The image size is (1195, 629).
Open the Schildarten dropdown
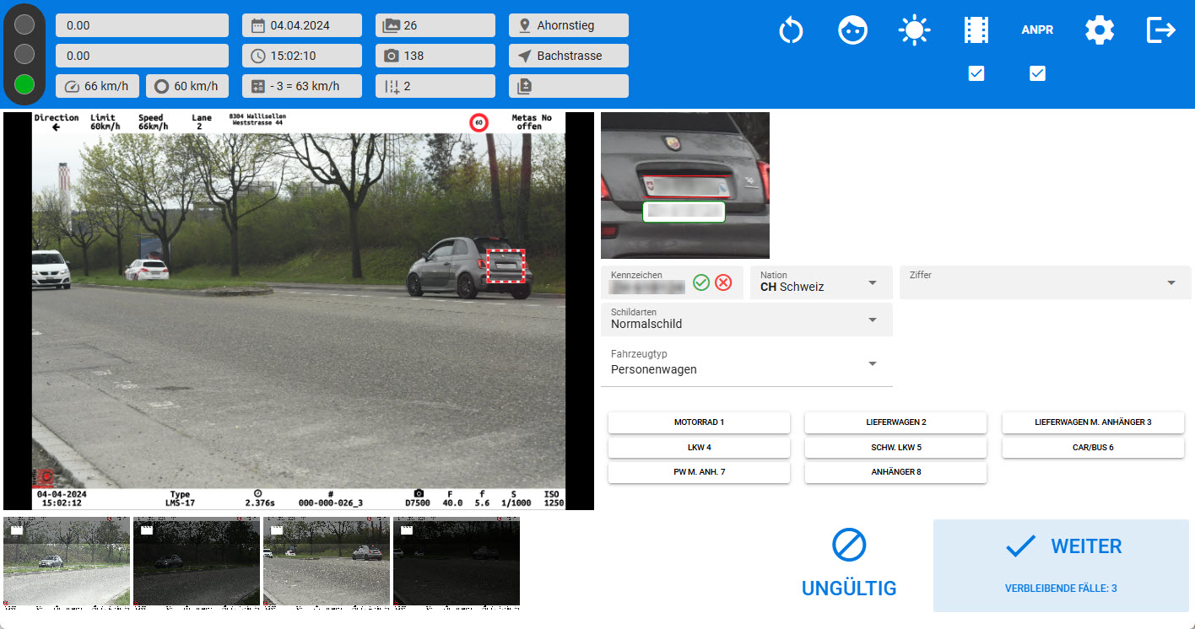[746, 320]
